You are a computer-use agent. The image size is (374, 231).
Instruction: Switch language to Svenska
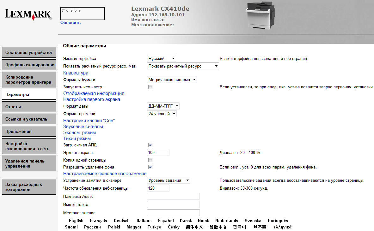[253, 221]
